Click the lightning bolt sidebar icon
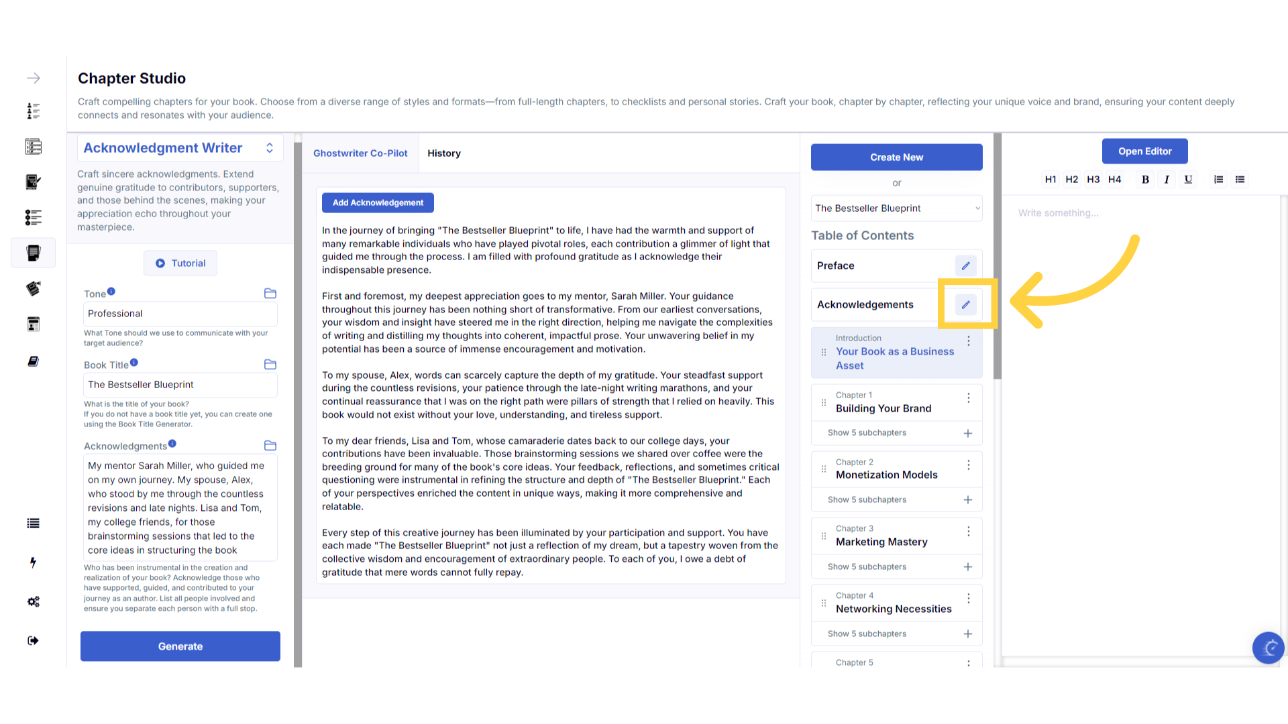Image resolution: width=1288 pixels, height=724 pixels. click(x=33, y=562)
